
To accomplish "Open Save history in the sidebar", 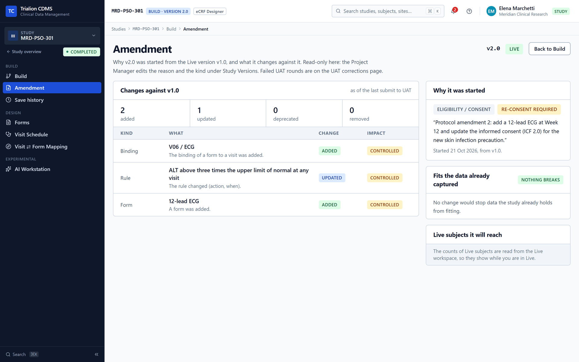I will pyautogui.click(x=52, y=100).
